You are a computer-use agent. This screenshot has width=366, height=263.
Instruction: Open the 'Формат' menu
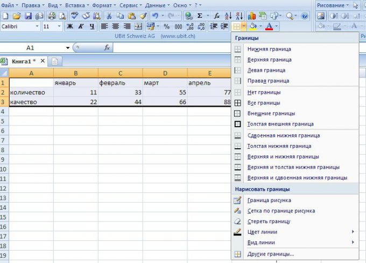tap(102, 5)
